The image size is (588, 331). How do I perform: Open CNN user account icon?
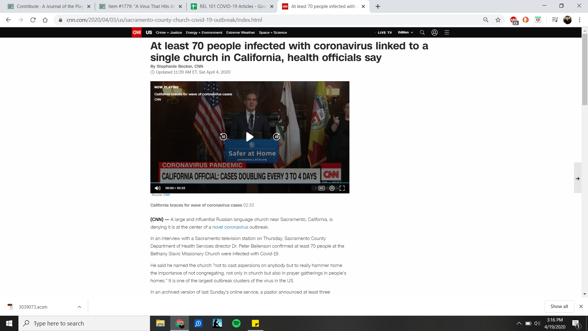click(434, 32)
